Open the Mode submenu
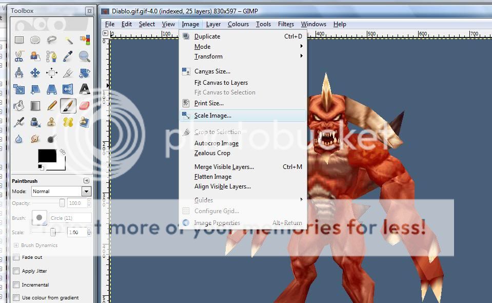492x303 pixels. pos(243,46)
